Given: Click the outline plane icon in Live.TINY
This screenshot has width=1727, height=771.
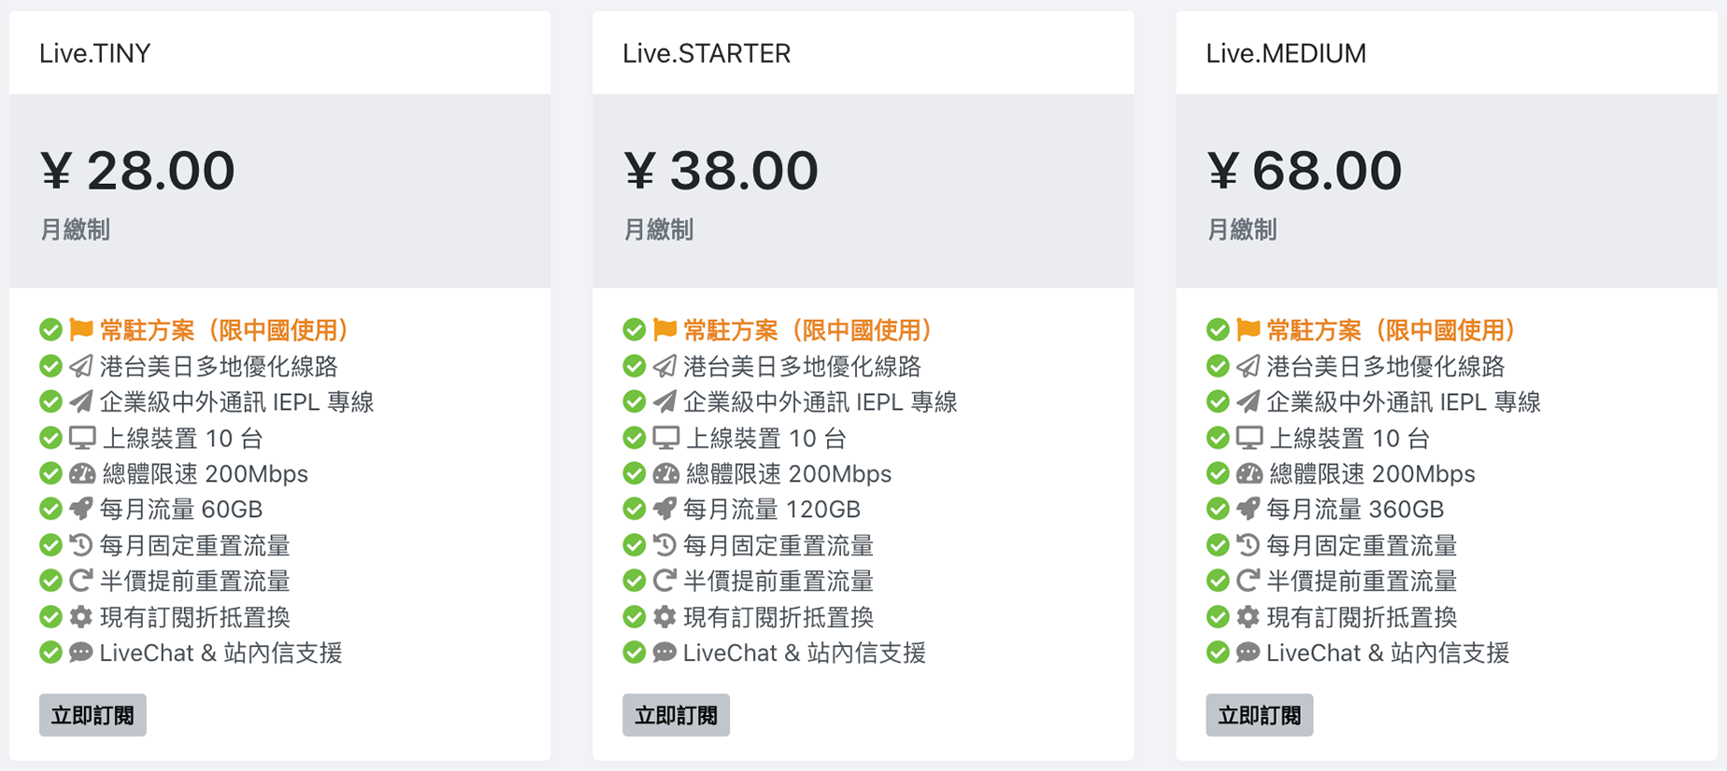Looking at the screenshot, I should pos(81,366).
